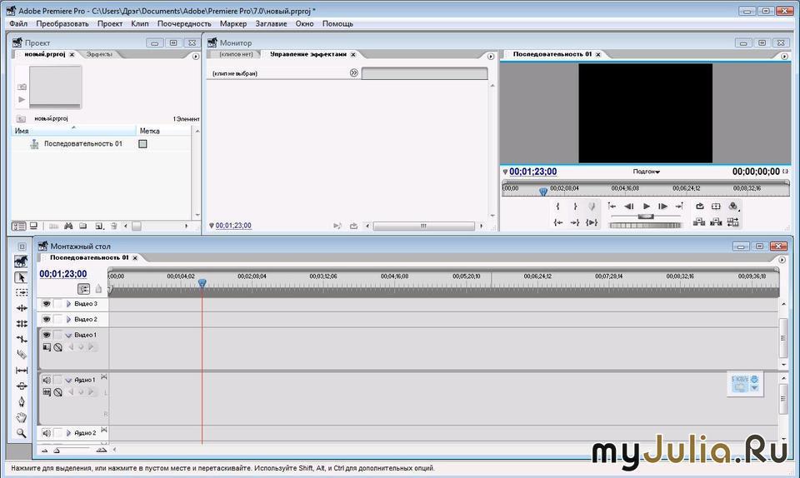The height and width of the screenshot is (478, 800).
Task: Select the Razor tool
Action: coord(22,354)
